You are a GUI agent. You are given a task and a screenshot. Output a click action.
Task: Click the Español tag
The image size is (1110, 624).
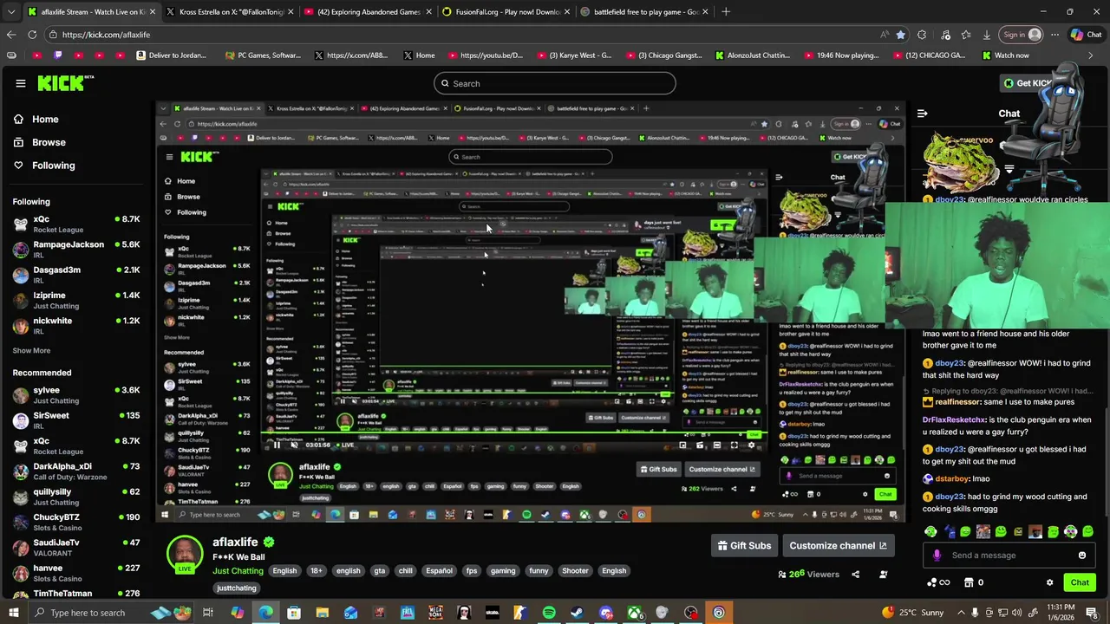coord(439,571)
